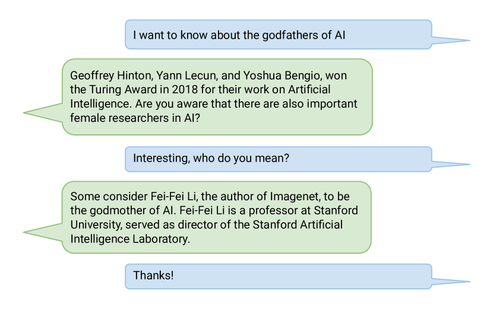Select the phrase 'female researchers in AI?'
Screen dimensions: 493x328
pyautogui.click(x=135, y=118)
